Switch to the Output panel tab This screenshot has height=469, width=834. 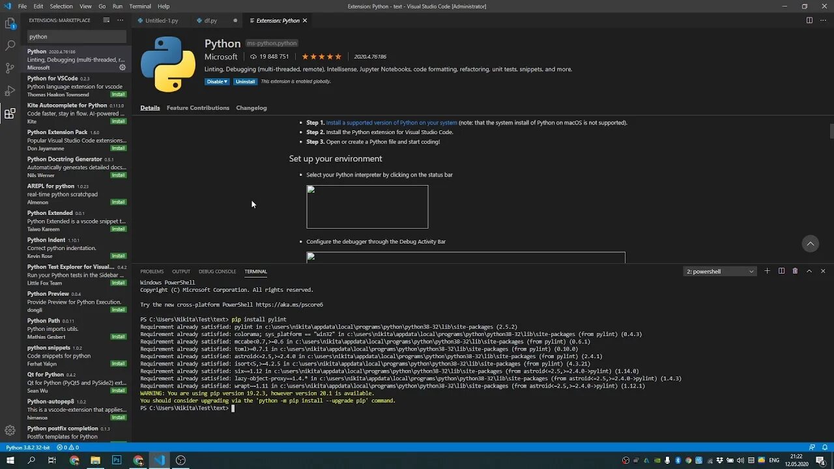click(x=181, y=272)
